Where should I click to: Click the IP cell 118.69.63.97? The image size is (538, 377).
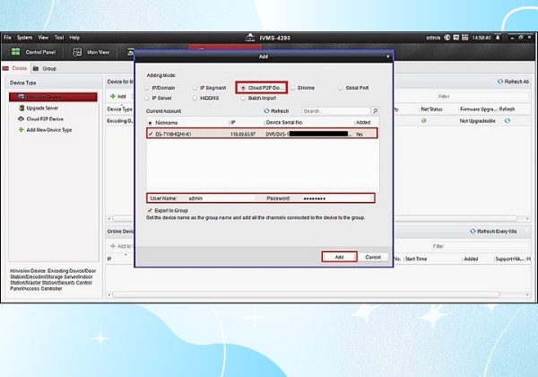[243, 134]
